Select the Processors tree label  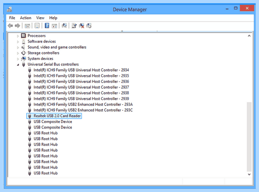pos(37,36)
